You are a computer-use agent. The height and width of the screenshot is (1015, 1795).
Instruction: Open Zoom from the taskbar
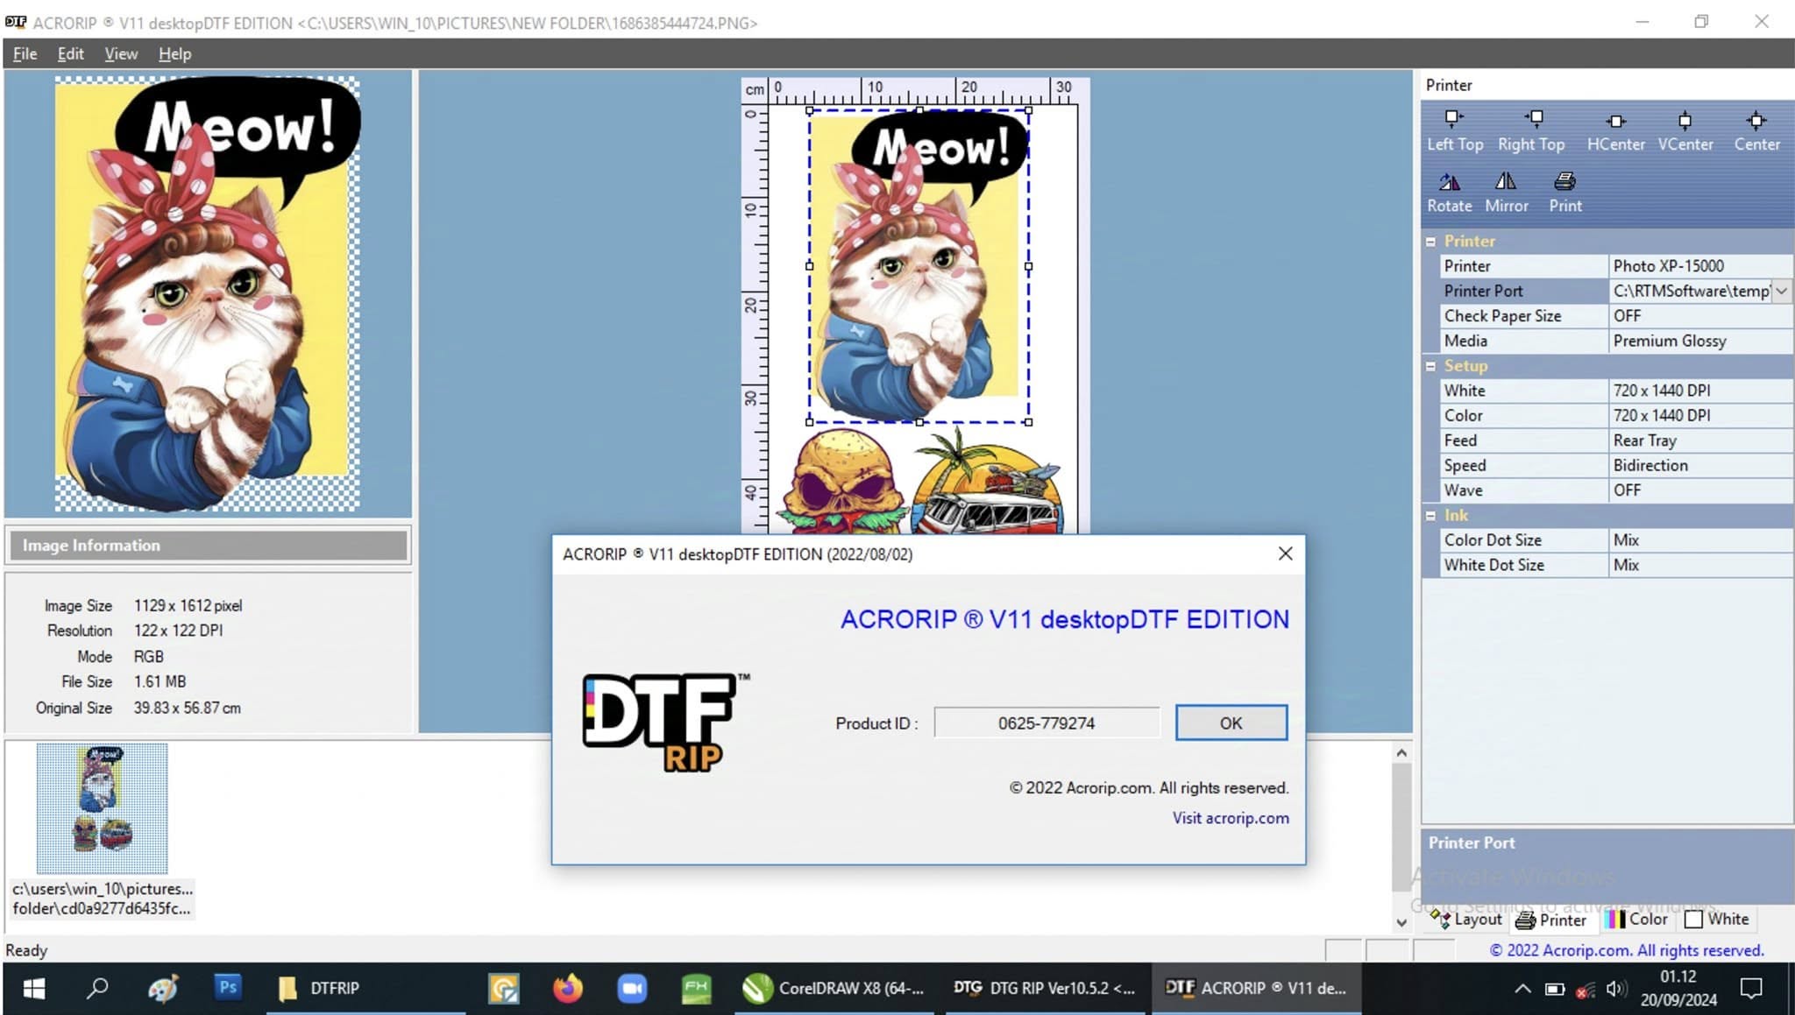pos(631,988)
